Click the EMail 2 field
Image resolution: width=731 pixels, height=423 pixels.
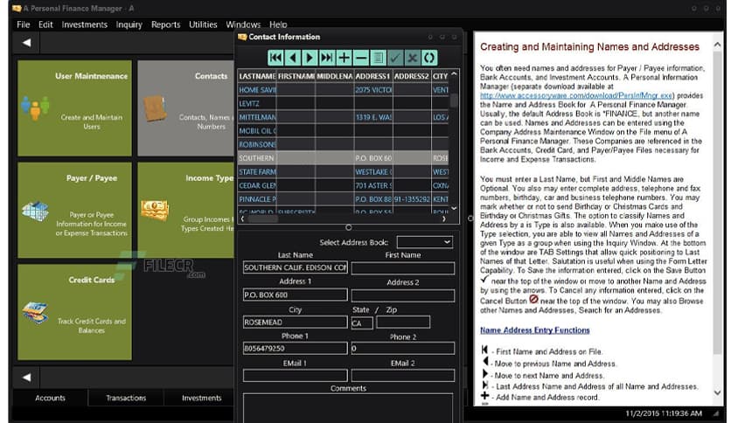pyautogui.click(x=403, y=375)
